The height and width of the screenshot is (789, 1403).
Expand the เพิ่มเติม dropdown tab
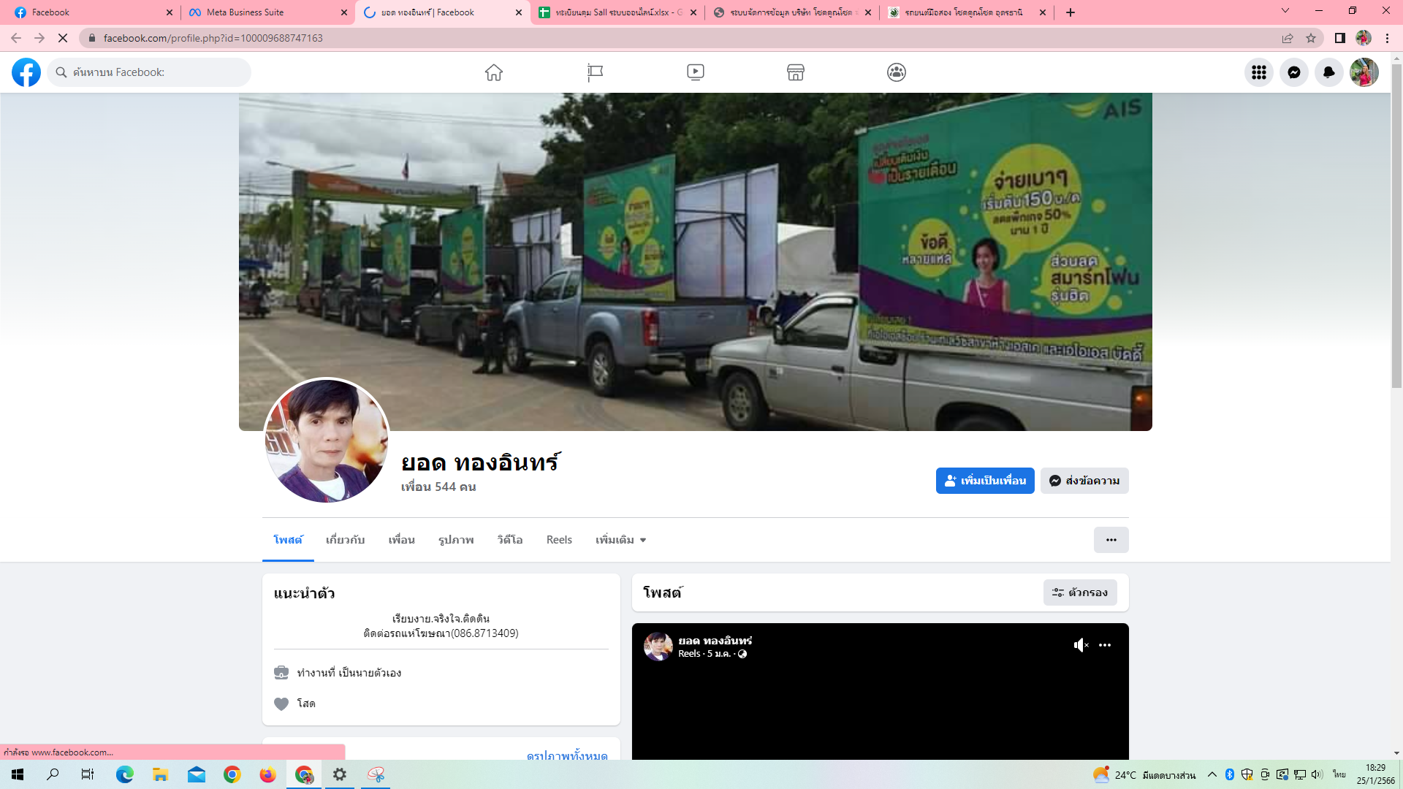point(620,540)
